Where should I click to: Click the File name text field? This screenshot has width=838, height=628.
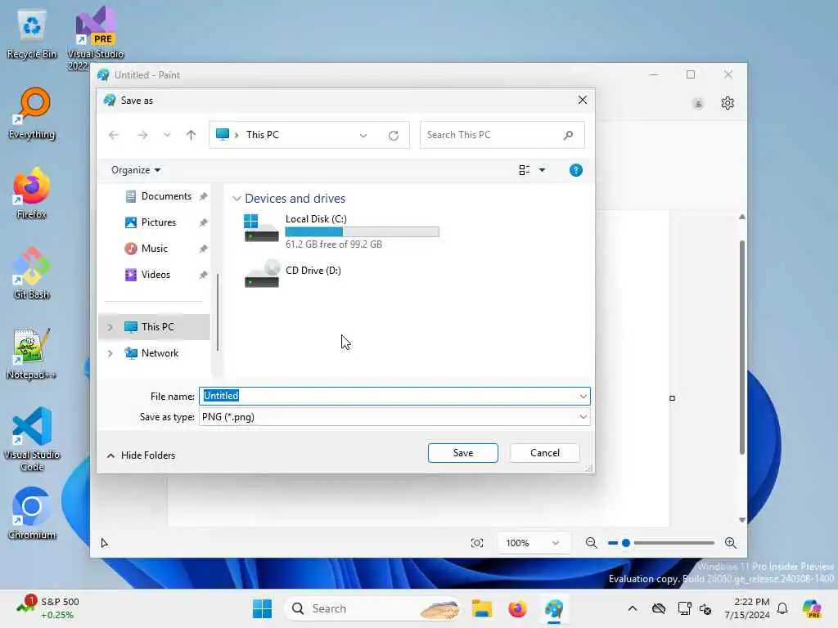click(394, 396)
